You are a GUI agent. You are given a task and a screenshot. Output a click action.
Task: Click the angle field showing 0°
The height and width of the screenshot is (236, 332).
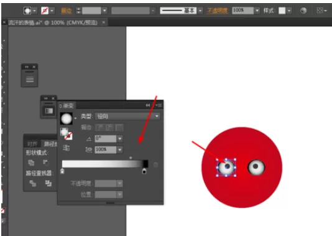(106, 139)
